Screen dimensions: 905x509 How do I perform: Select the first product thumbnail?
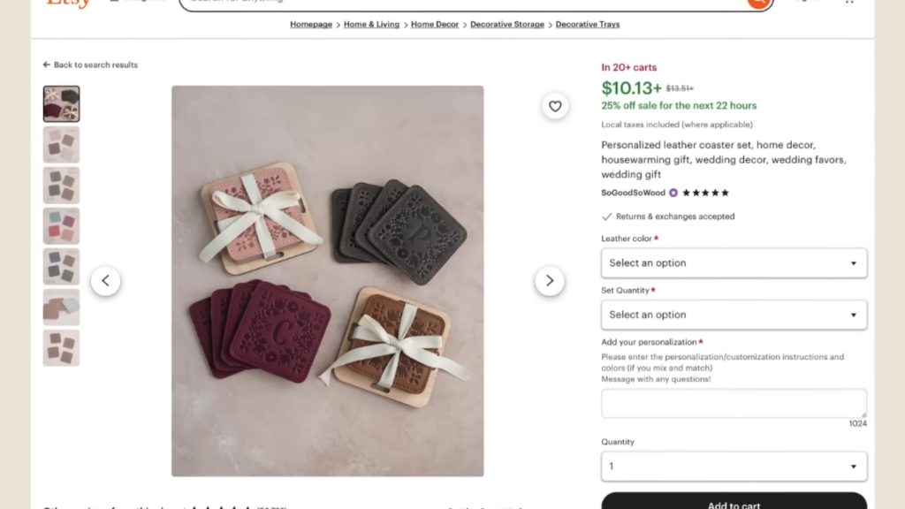click(62, 104)
